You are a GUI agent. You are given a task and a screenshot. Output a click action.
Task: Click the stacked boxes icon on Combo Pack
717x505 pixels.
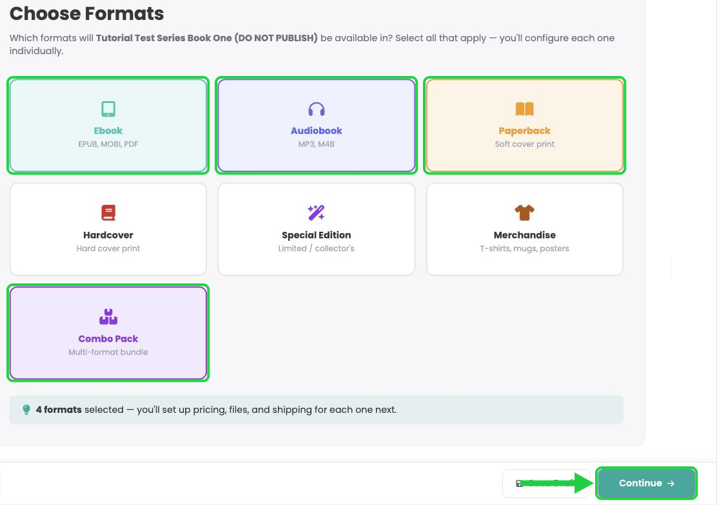coord(108,317)
